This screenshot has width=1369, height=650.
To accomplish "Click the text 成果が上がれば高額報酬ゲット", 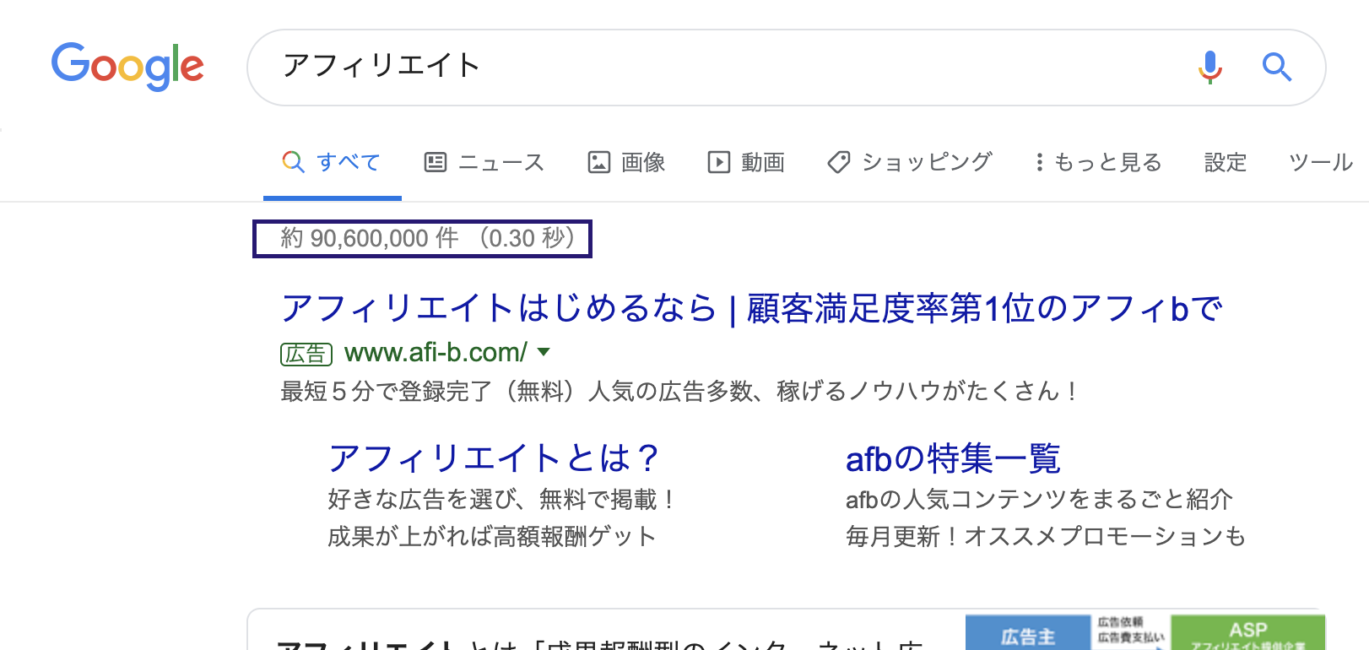I will pos(492,537).
